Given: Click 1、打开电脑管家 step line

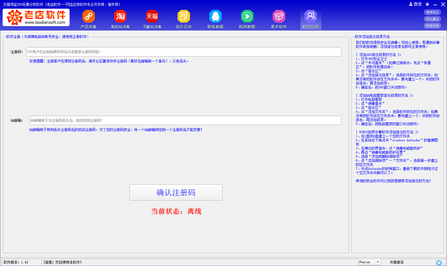Looking at the screenshot, I should [369, 99].
